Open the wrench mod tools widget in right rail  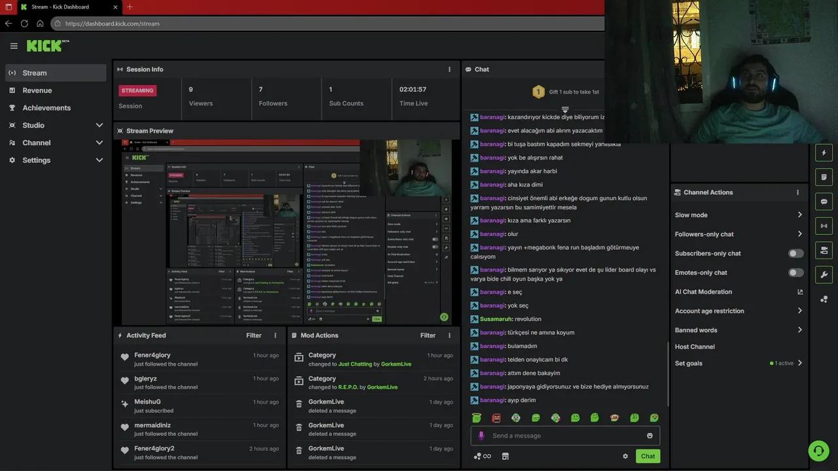(824, 274)
